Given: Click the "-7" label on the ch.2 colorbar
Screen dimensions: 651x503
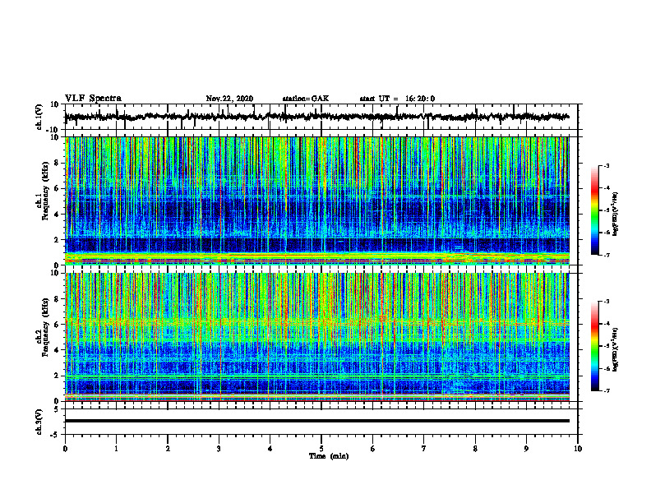Looking at the screenshot, I should click(x=606, y=390).
